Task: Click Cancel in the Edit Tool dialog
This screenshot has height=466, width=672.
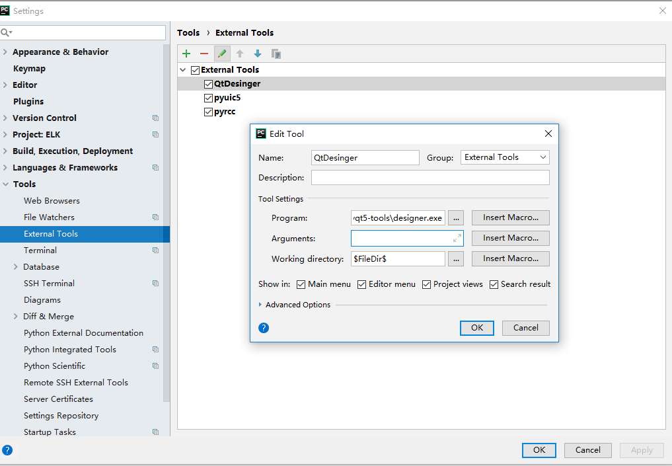Action: click(x=526, y=328)
